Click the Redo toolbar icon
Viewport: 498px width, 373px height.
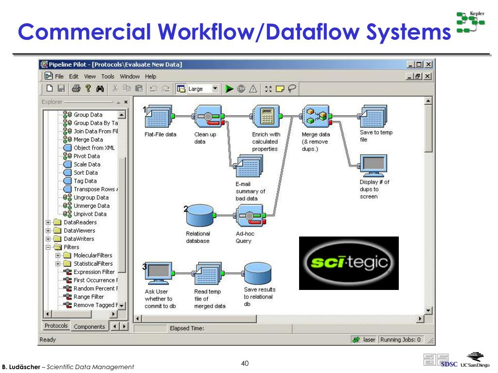point(165,88)
